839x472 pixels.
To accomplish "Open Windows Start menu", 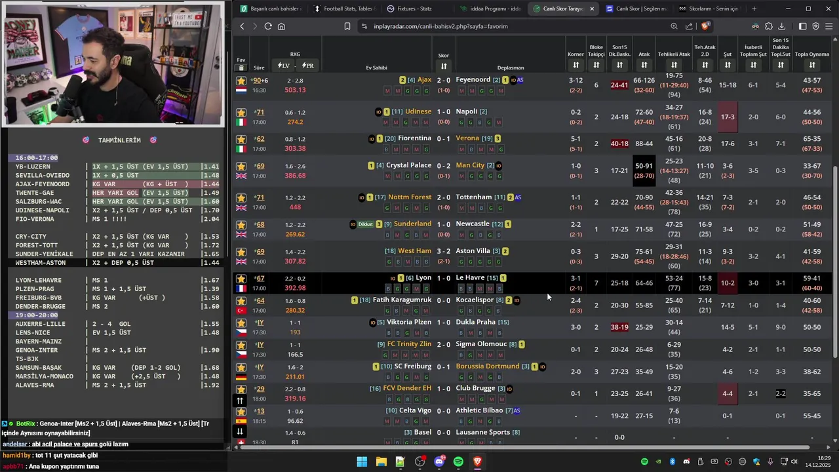I will [362, 462].
